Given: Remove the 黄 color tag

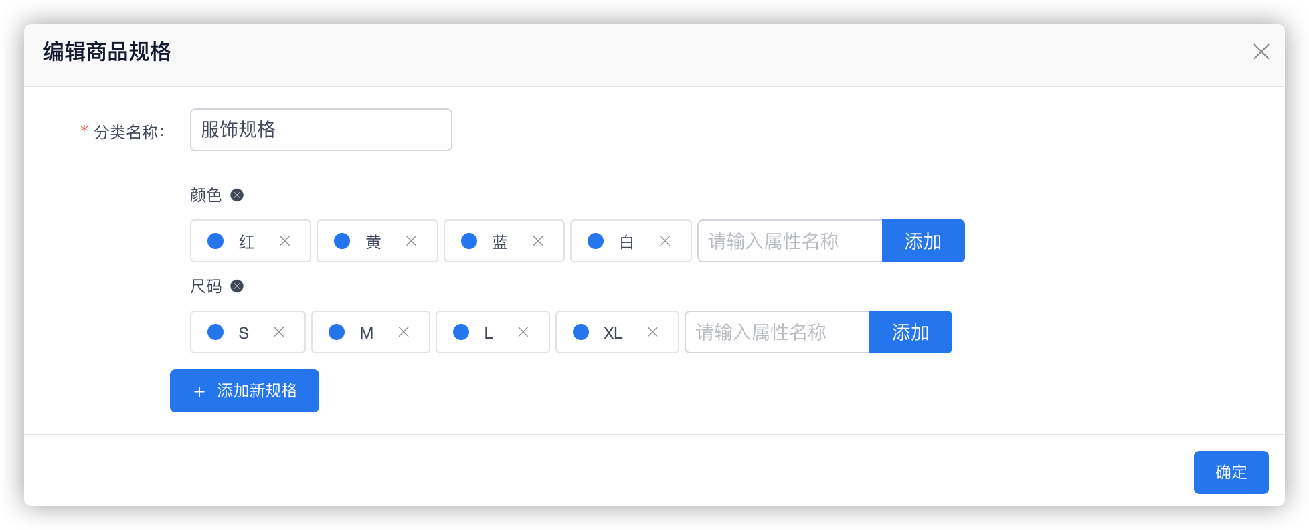Looking at the screenshot, I should click(x=412, y=241).
